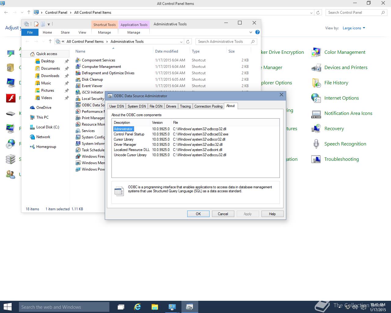Open the File menu in Explorer
The image size is (391, 313).
tap(30, 32)
